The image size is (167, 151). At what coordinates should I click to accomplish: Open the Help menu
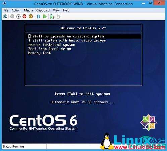[x=66, y=10]
